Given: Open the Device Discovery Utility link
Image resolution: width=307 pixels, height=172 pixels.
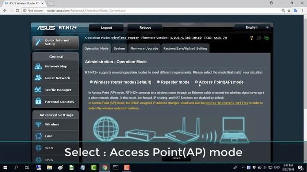Looking at the screenshot, I should pos(227,103).
